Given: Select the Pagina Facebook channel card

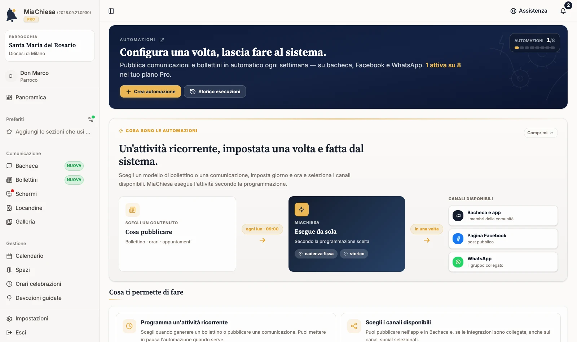Looking at the screenshot, I should 503,239.
